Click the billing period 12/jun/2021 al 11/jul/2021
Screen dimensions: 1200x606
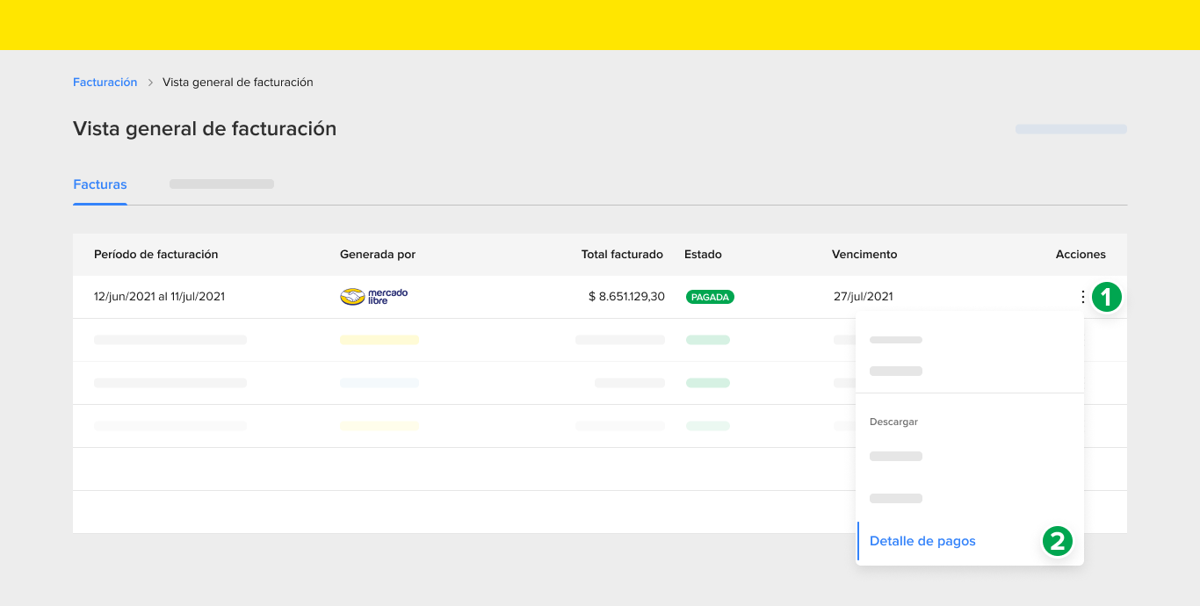[159, 297]
